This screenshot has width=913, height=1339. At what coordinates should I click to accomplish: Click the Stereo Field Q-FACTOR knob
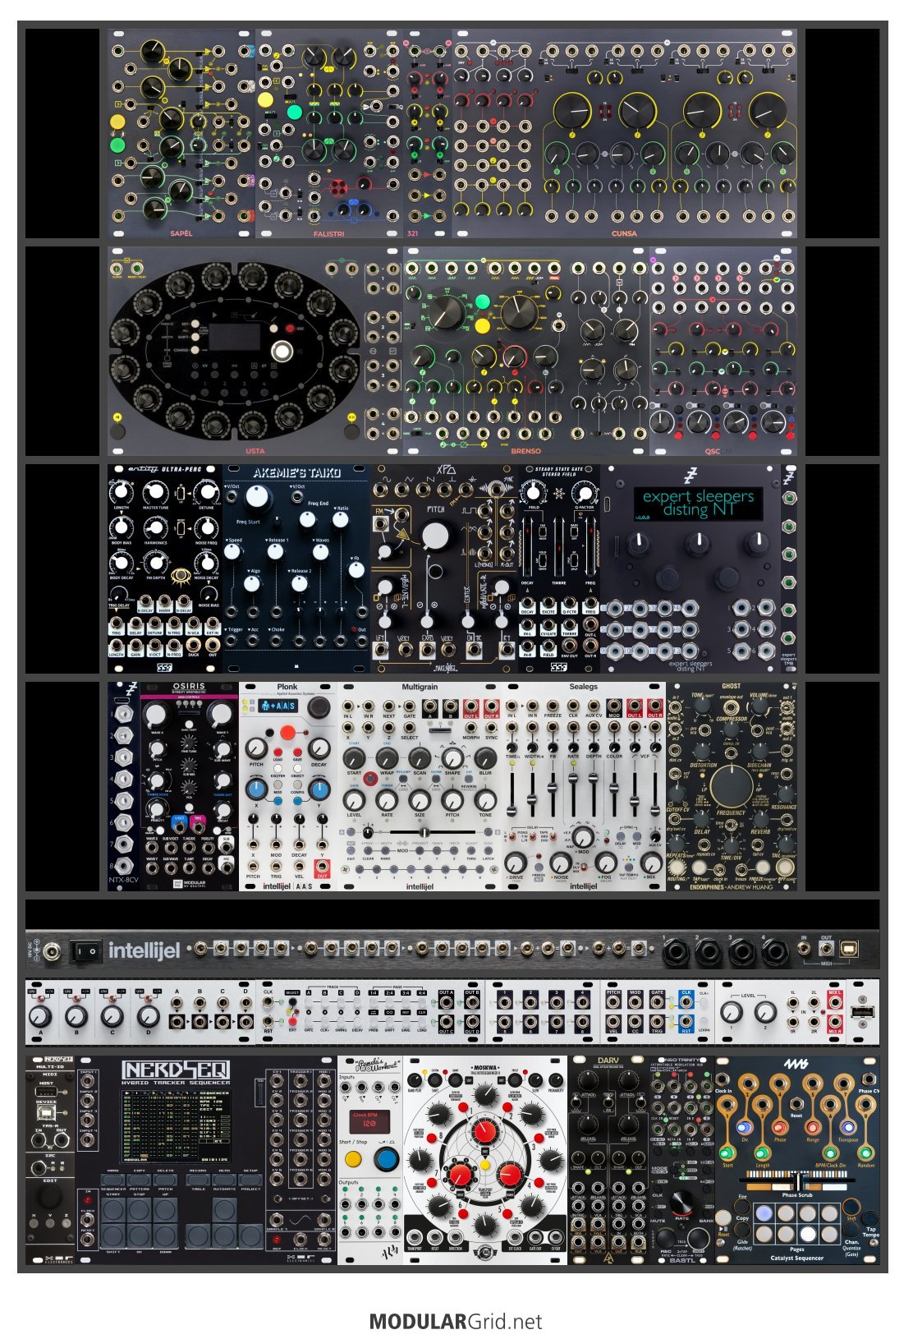584,493
